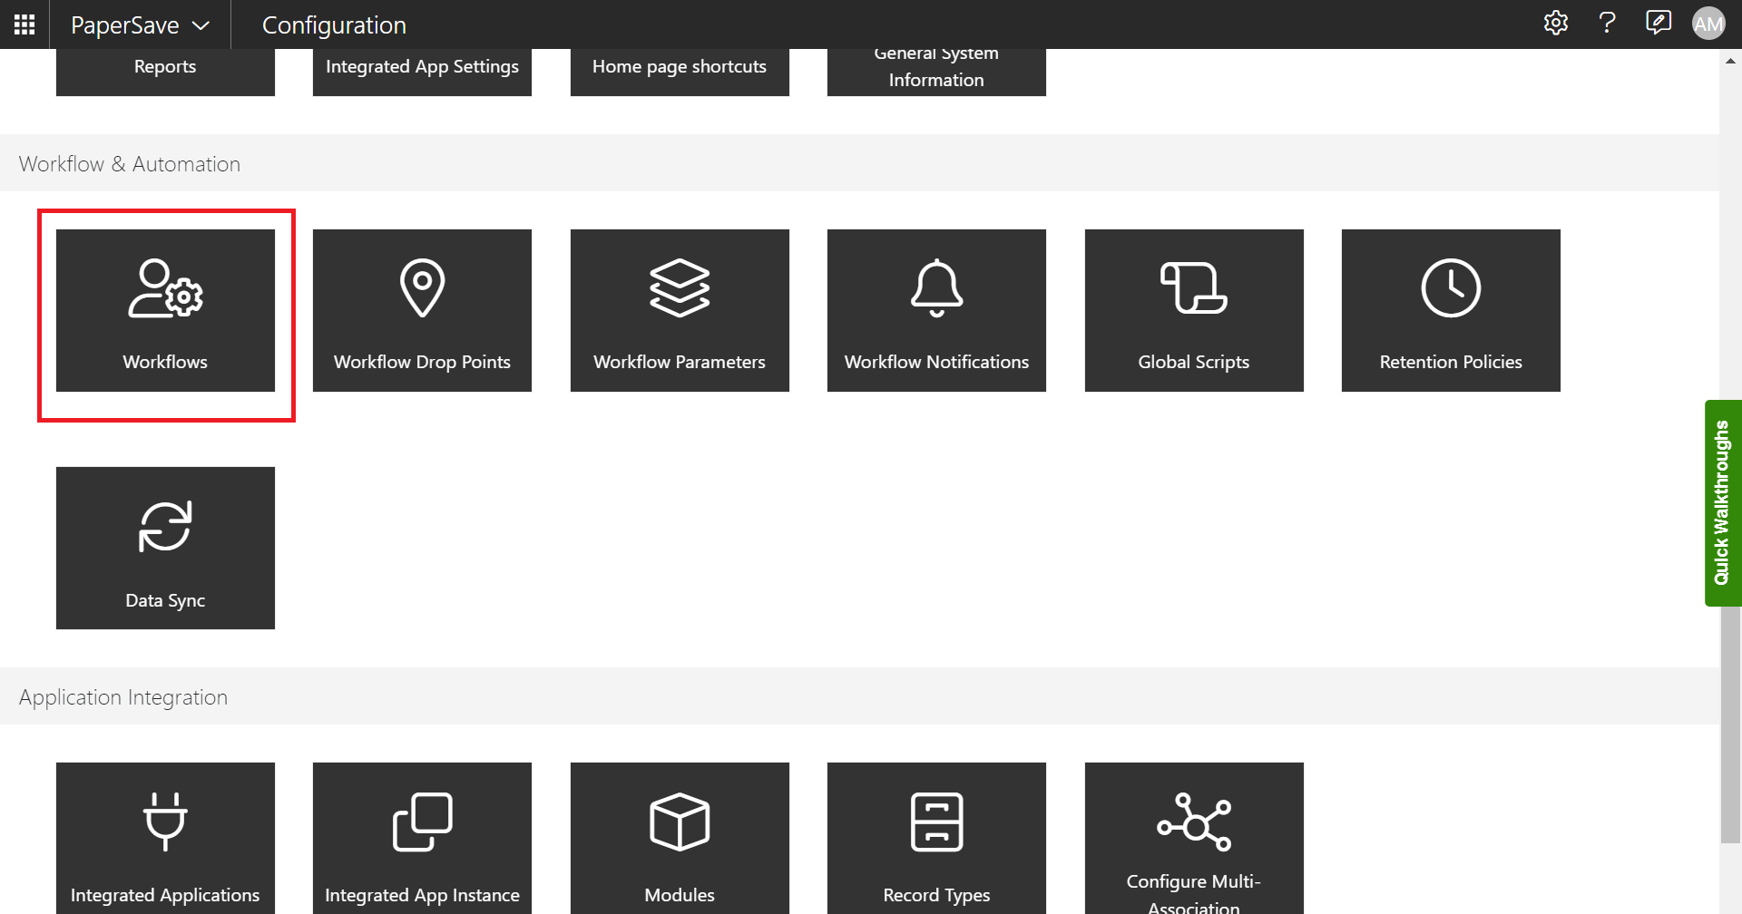Open settings gear in header
This screenshot has height=914, width=1742.
tap(1555, 24)
